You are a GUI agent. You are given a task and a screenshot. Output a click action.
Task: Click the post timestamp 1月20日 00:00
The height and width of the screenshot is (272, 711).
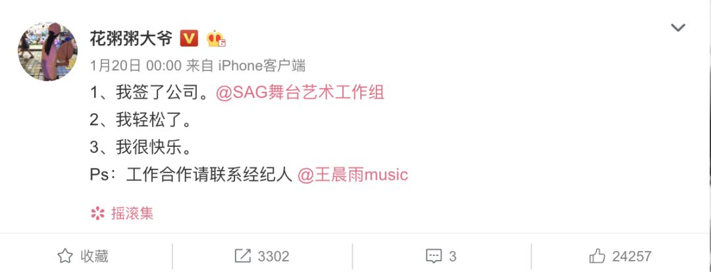[x=136, y=66]
